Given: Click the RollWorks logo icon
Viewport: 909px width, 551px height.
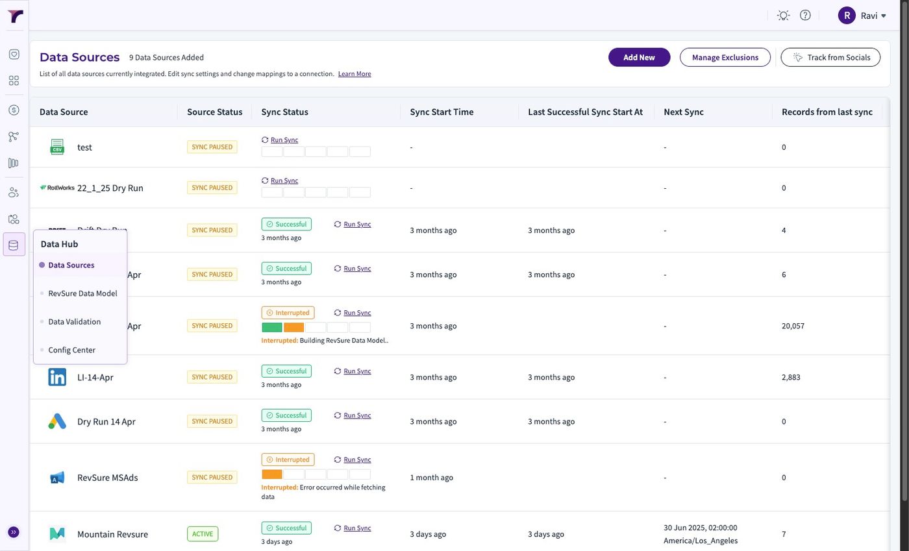Looking at the screenshot, I should [57, 188].
